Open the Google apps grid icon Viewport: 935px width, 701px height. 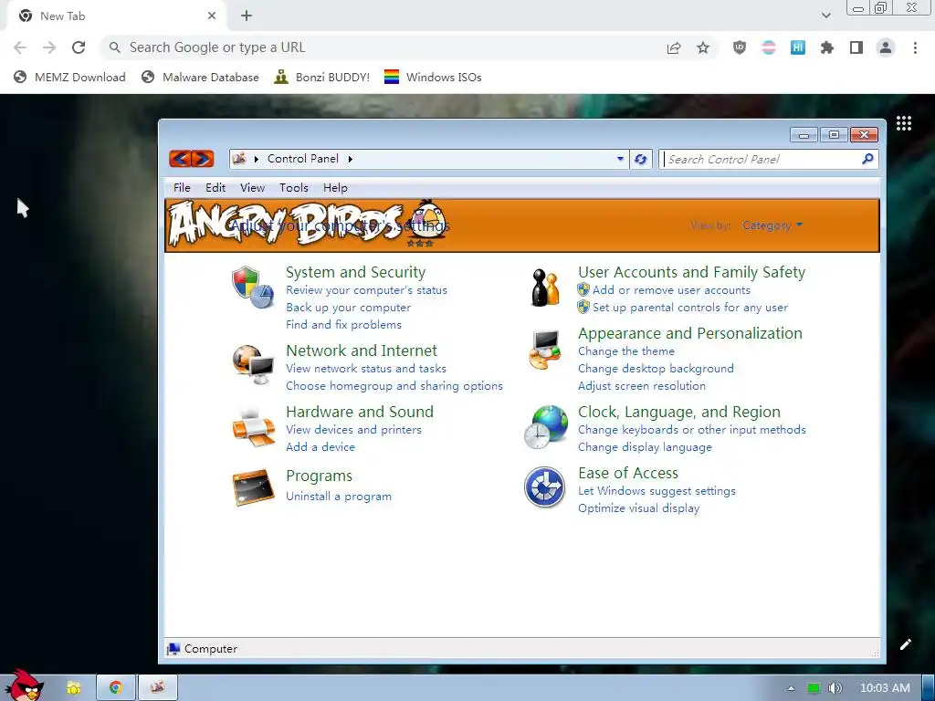(x=903, y=123)
